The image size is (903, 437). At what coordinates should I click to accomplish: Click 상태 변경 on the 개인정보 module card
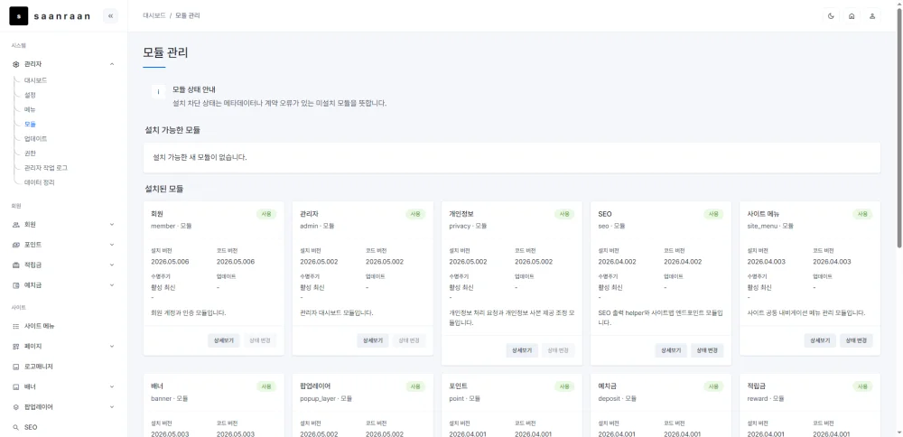coord(558,350)
